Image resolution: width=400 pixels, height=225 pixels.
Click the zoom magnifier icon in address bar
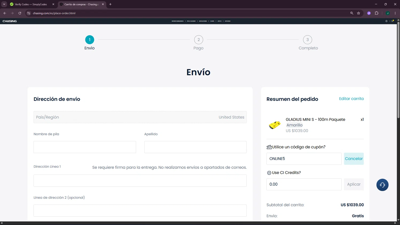[x=352, y=13]
